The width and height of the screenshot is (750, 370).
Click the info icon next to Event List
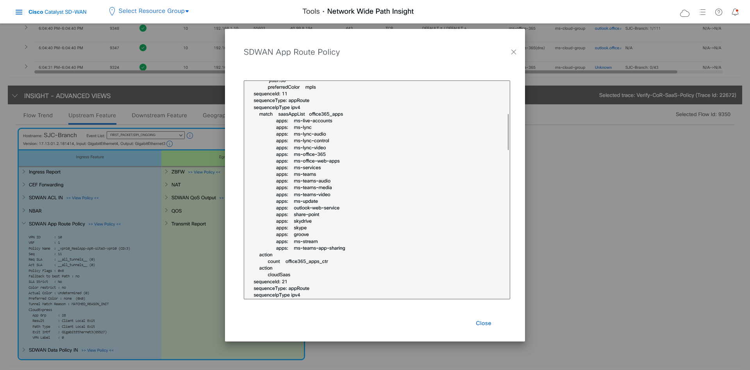coord(190,136)
